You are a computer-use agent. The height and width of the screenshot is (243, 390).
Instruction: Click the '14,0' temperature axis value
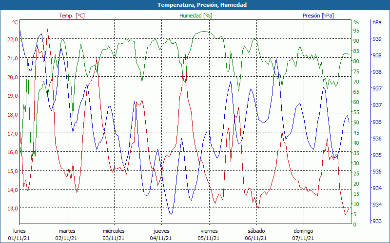(x=13, y=190)
